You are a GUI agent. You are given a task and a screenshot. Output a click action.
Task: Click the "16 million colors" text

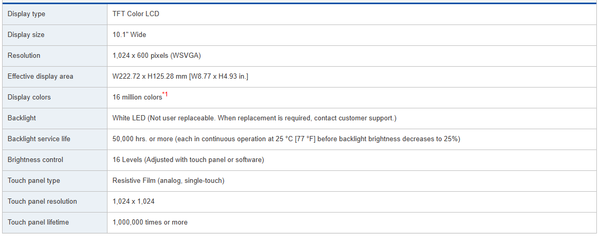(137, 97)
